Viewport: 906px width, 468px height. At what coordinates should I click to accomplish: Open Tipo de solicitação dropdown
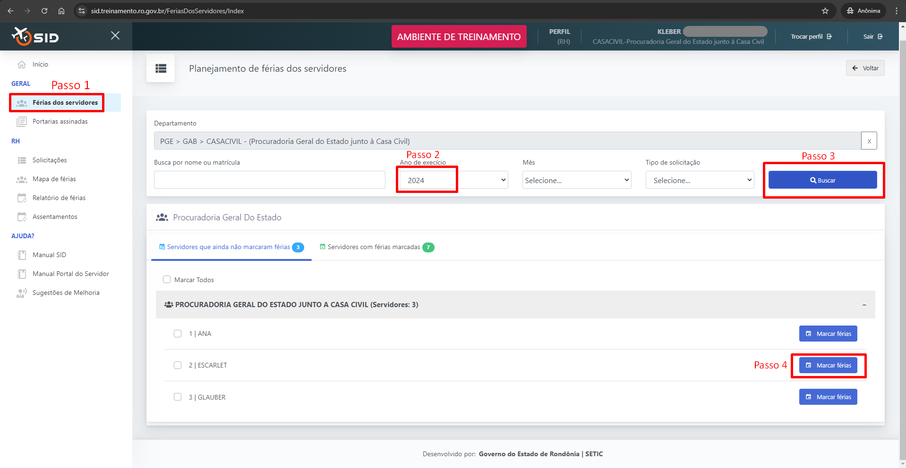pyautogui.click(x=699, y=180)
